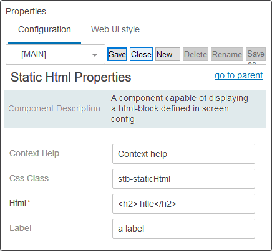
Task: Open the ---[MAIN]--- configuration dropdown
Action: click(x=56, y=55)
